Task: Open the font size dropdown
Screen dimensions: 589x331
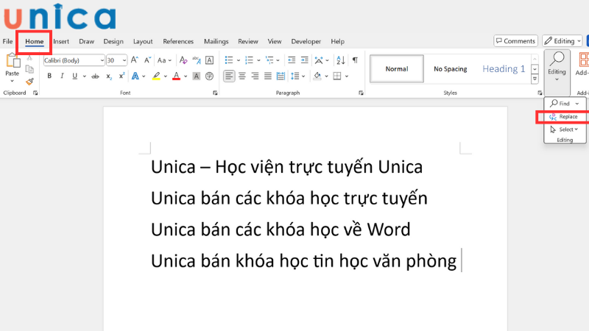Action: 124,60
